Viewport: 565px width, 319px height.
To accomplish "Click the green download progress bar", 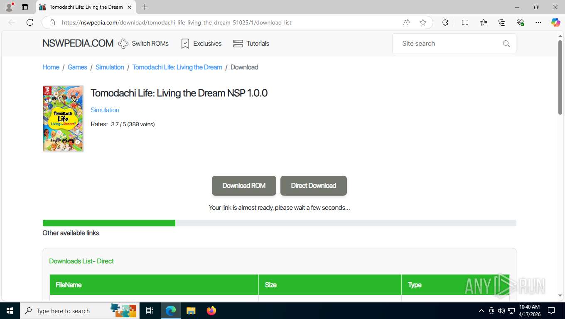I will pyautogui.click(x=109, y=223).
